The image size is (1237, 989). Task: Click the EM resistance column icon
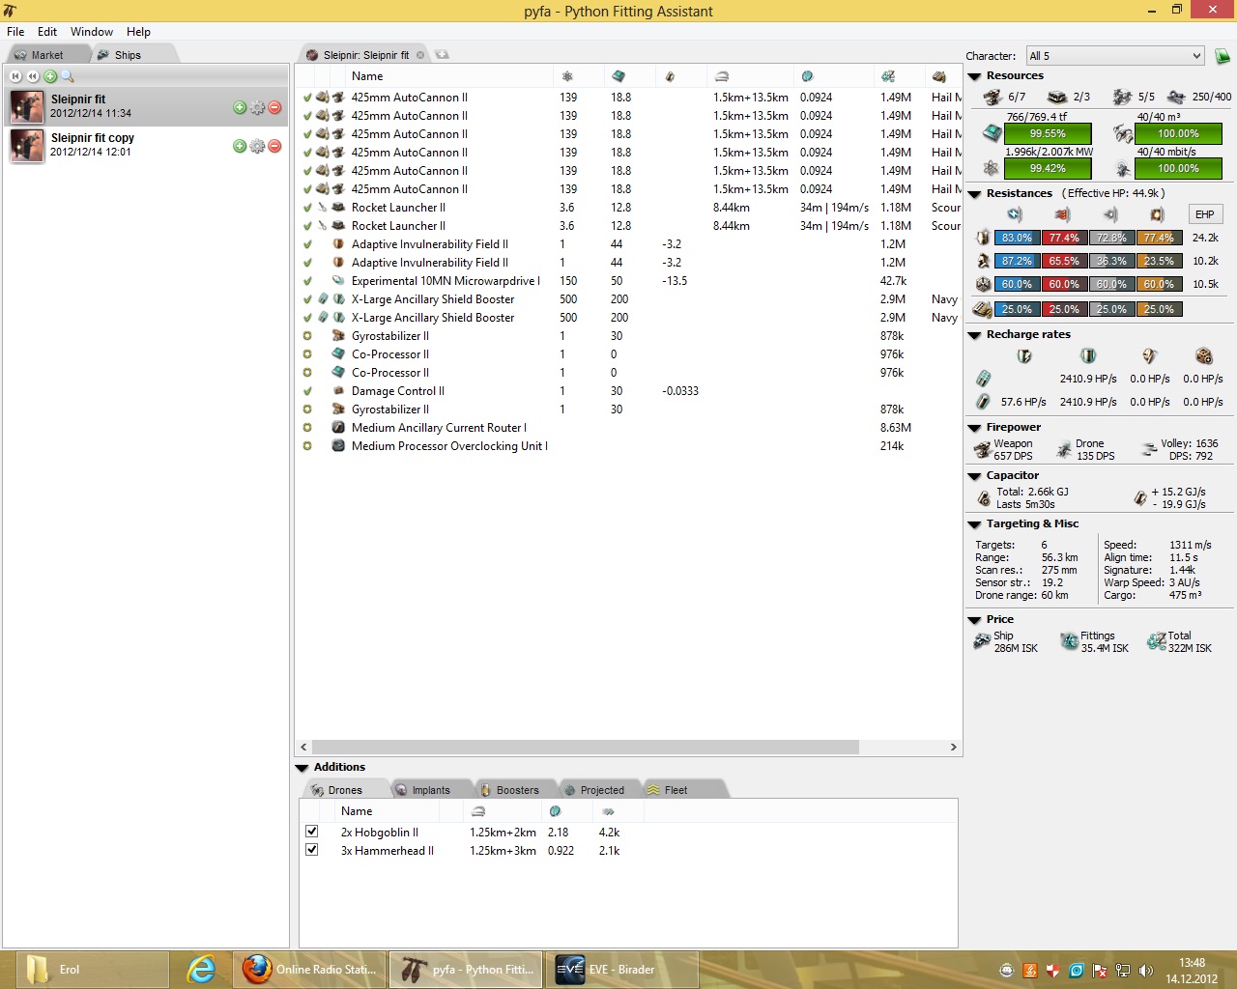1015,214
